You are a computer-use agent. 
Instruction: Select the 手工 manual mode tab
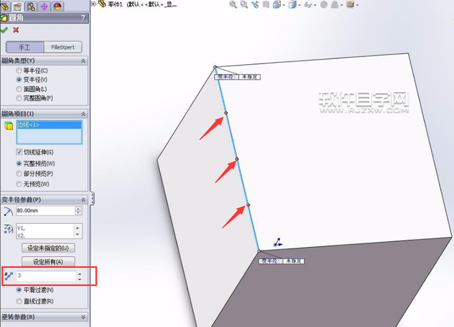pos(25,47)
